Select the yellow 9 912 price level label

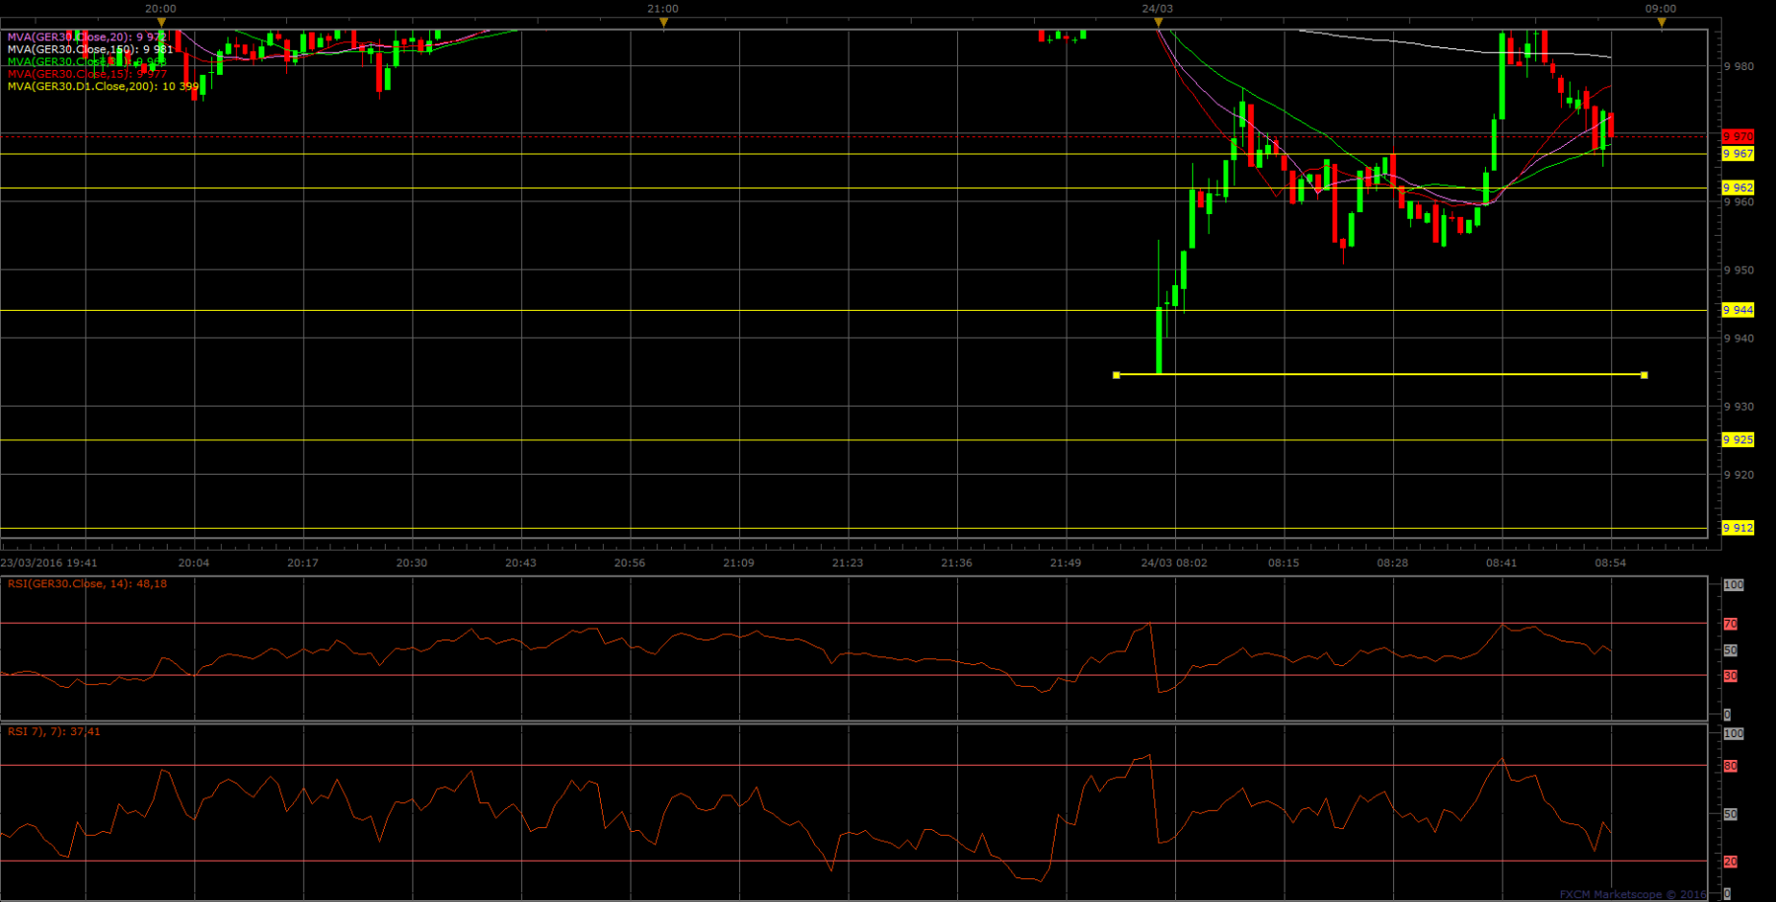click(1738, 528)
